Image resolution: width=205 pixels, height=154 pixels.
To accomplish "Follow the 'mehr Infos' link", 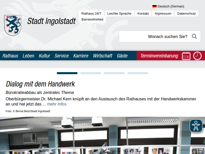I will (x=57, y=104).
